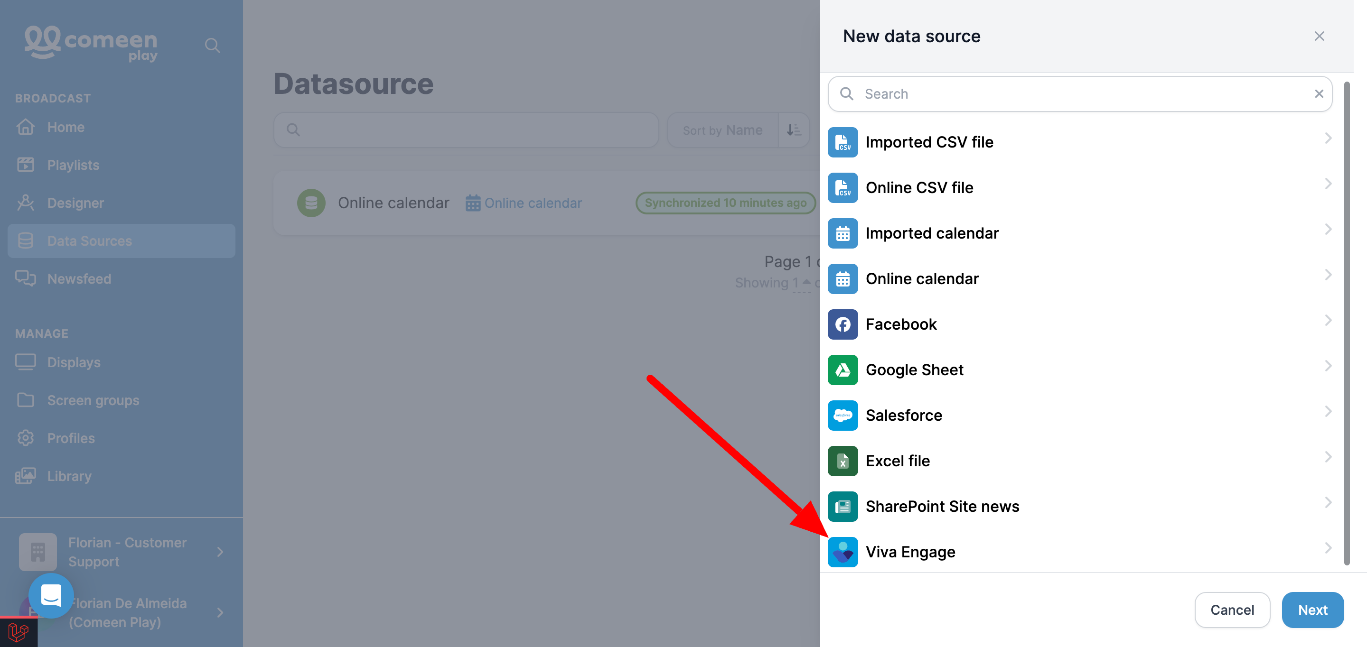Click the Displays monitor icon
Viewport: 1367px width, 647px height.
click(x=26, y=362)
